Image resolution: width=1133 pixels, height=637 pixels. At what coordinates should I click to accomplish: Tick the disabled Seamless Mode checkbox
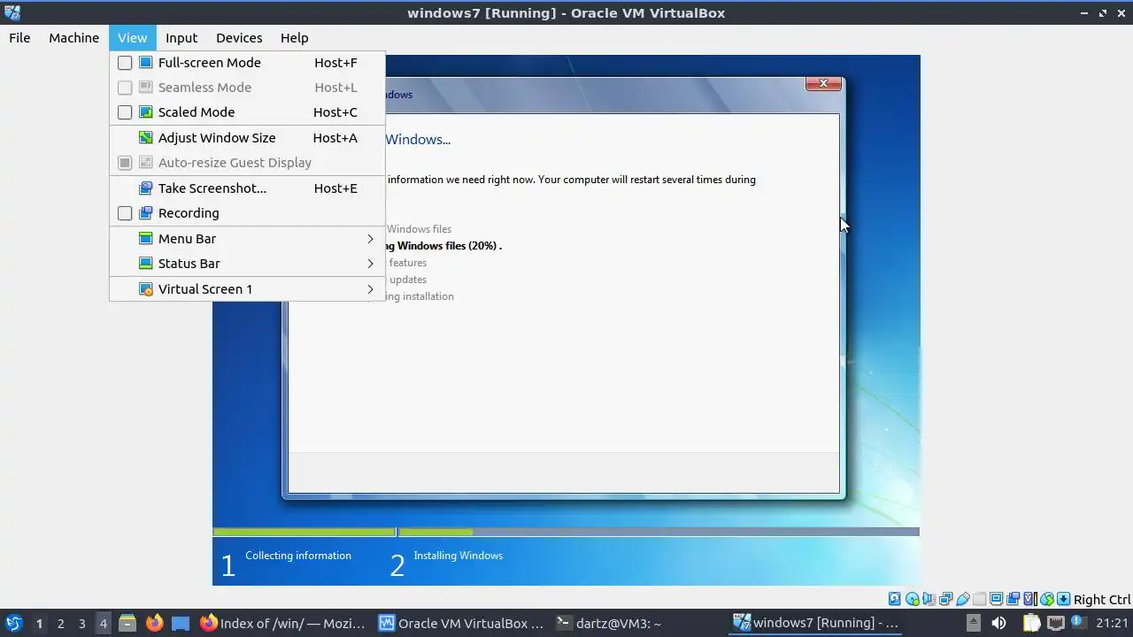[x=125, y=88]
